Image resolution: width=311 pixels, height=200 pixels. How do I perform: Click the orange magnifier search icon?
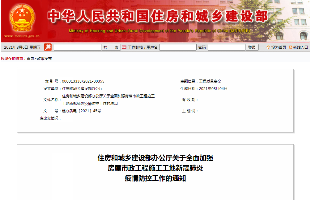click(48, 47)
